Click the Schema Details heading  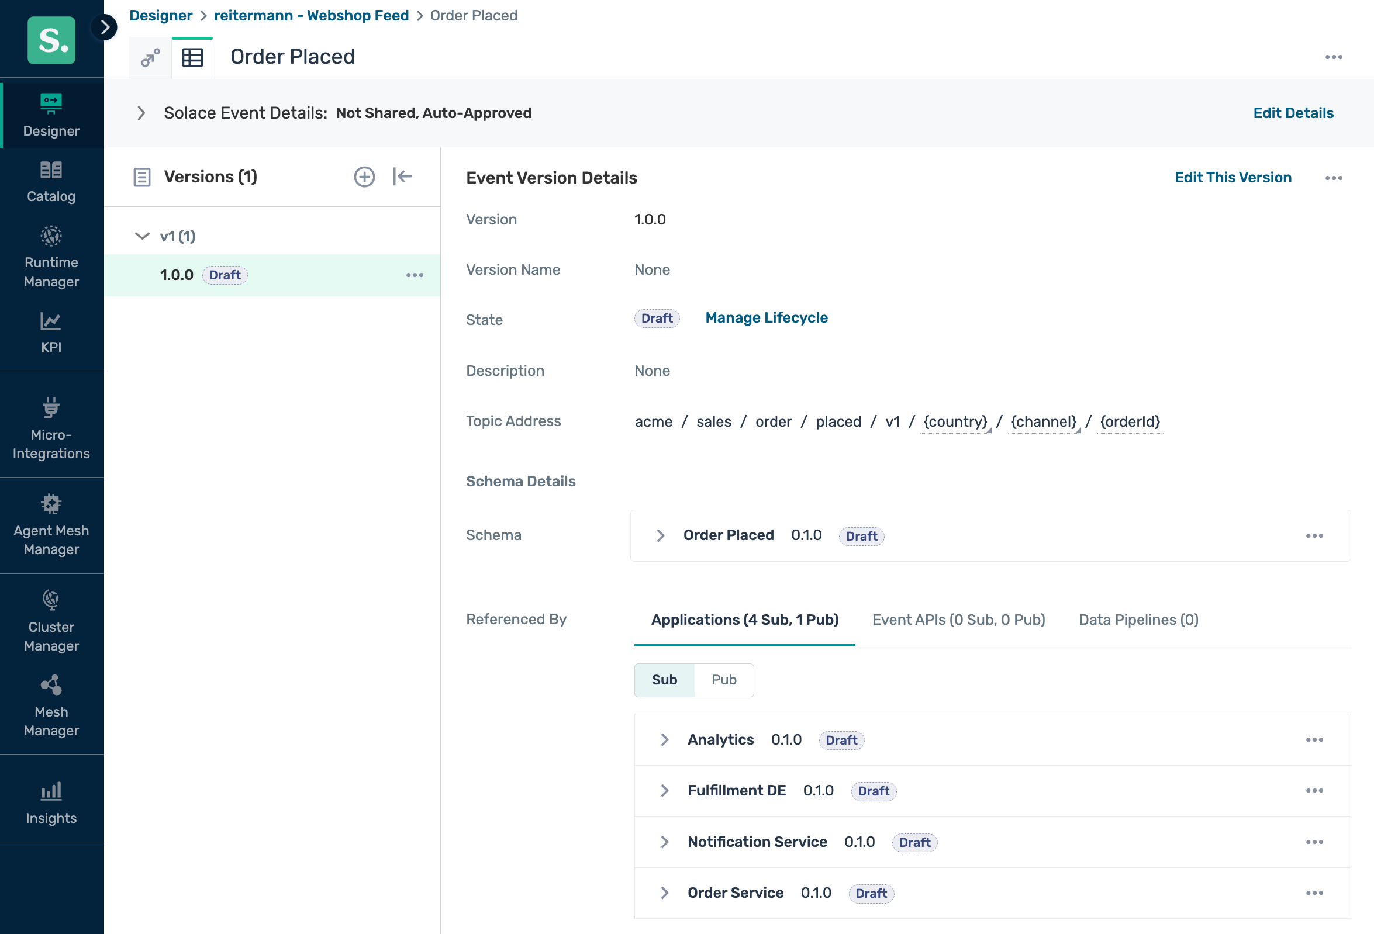520,481
